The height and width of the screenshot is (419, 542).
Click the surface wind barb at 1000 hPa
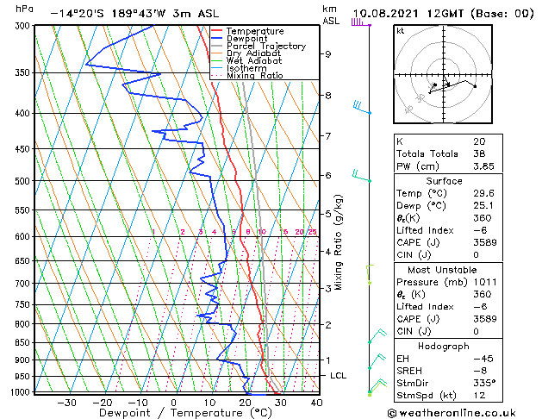[377, 386]
